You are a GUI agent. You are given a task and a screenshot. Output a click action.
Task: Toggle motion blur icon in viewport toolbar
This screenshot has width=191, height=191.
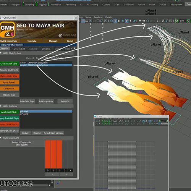[144, 21]
